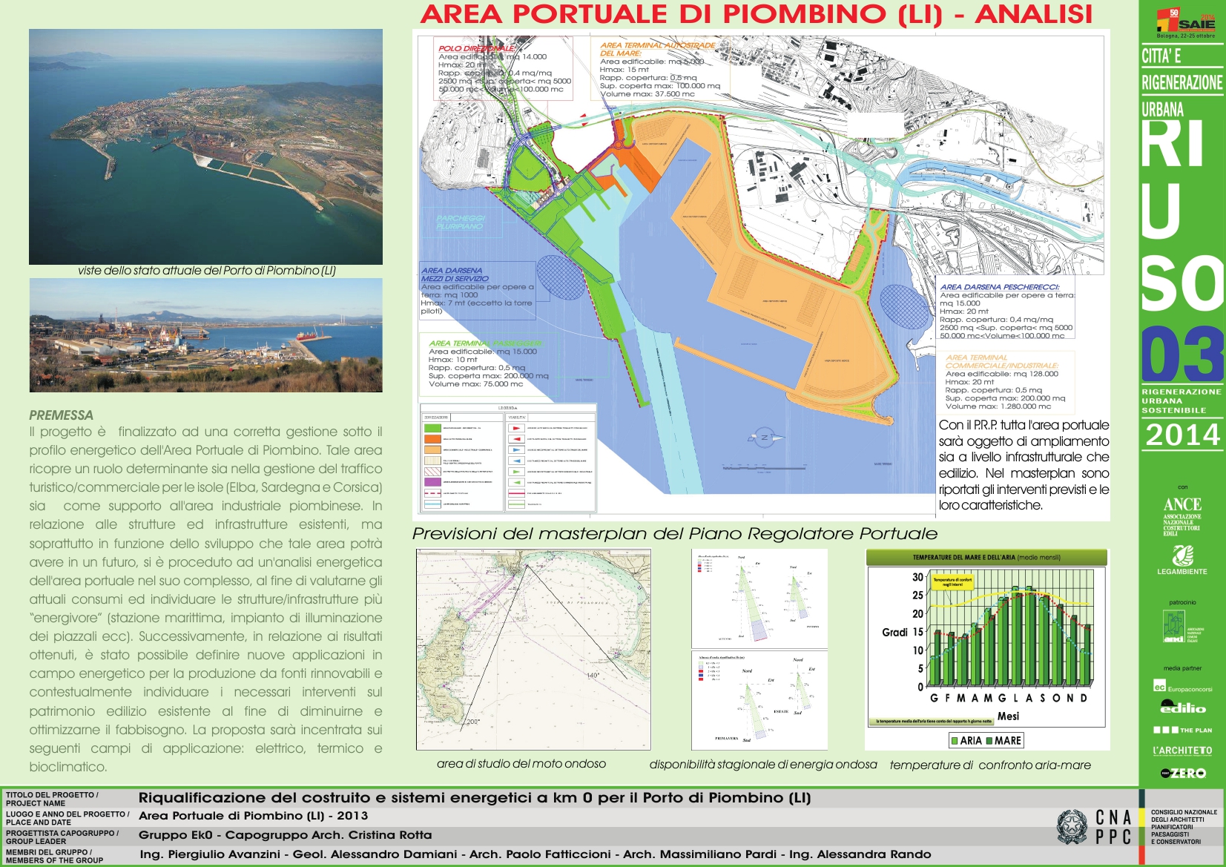Click the L'ARCHITETTO logo
The height and width of the screenshot is (867, 1226).
coord(1182,751)
